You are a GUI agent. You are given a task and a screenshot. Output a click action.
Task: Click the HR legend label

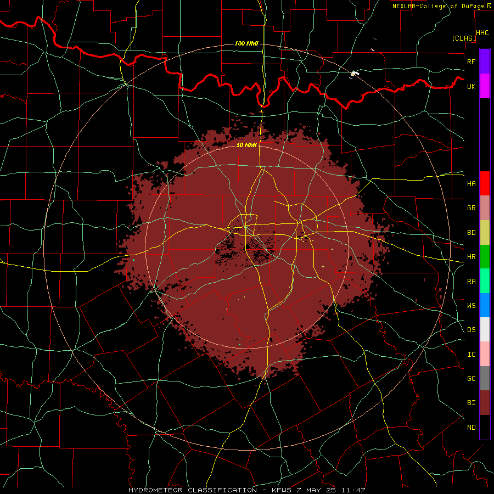(471, 257)
